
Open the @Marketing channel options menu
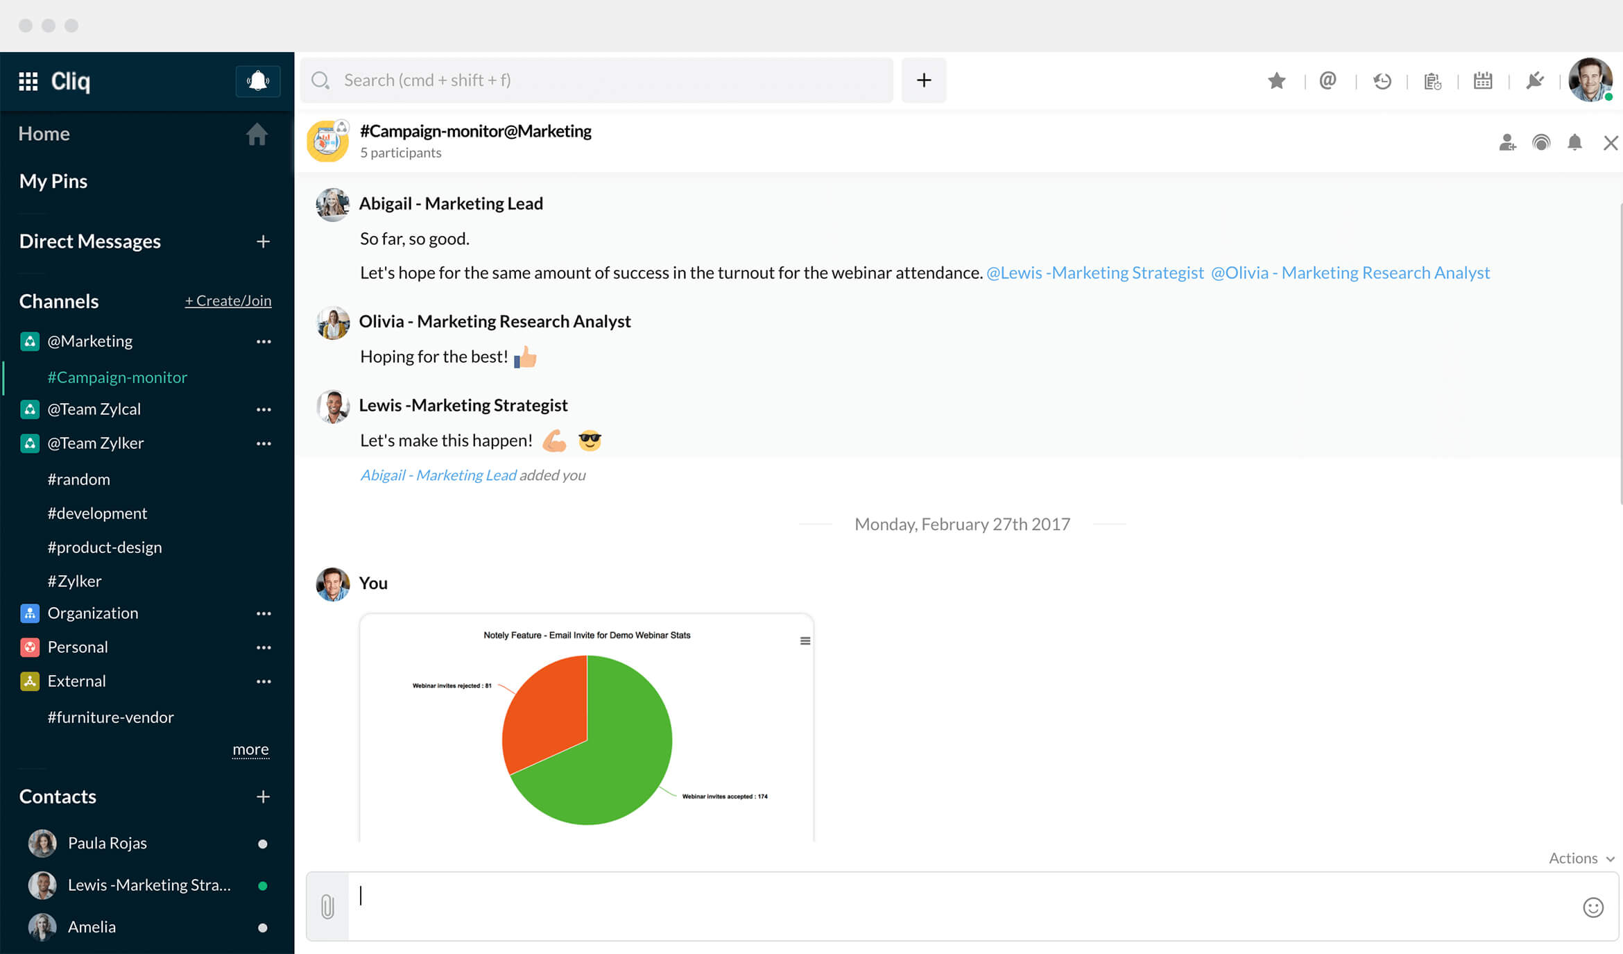[x=264, y=341]
